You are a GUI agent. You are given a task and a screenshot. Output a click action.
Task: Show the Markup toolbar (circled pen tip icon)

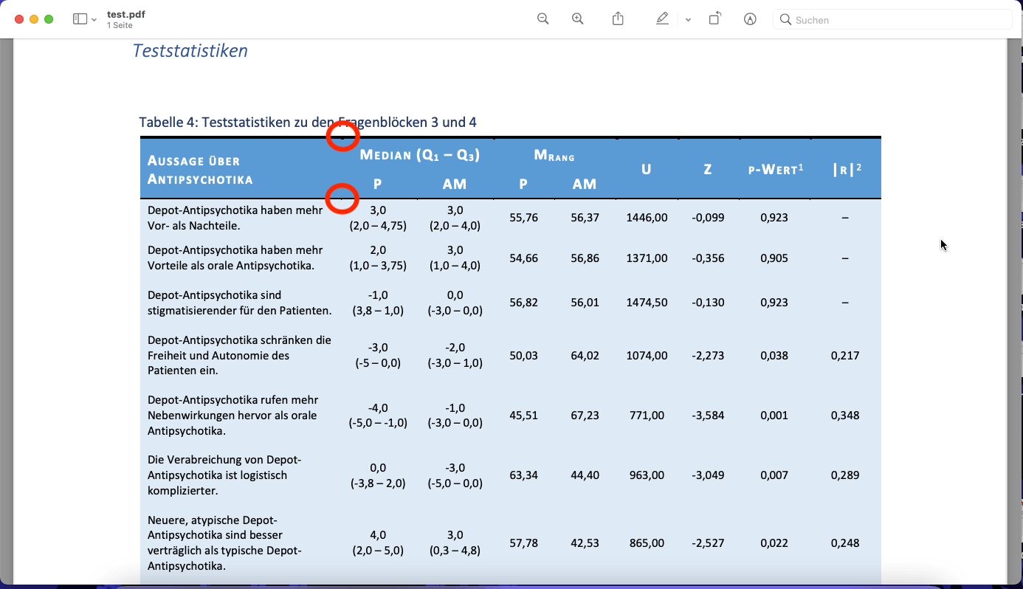751,19
